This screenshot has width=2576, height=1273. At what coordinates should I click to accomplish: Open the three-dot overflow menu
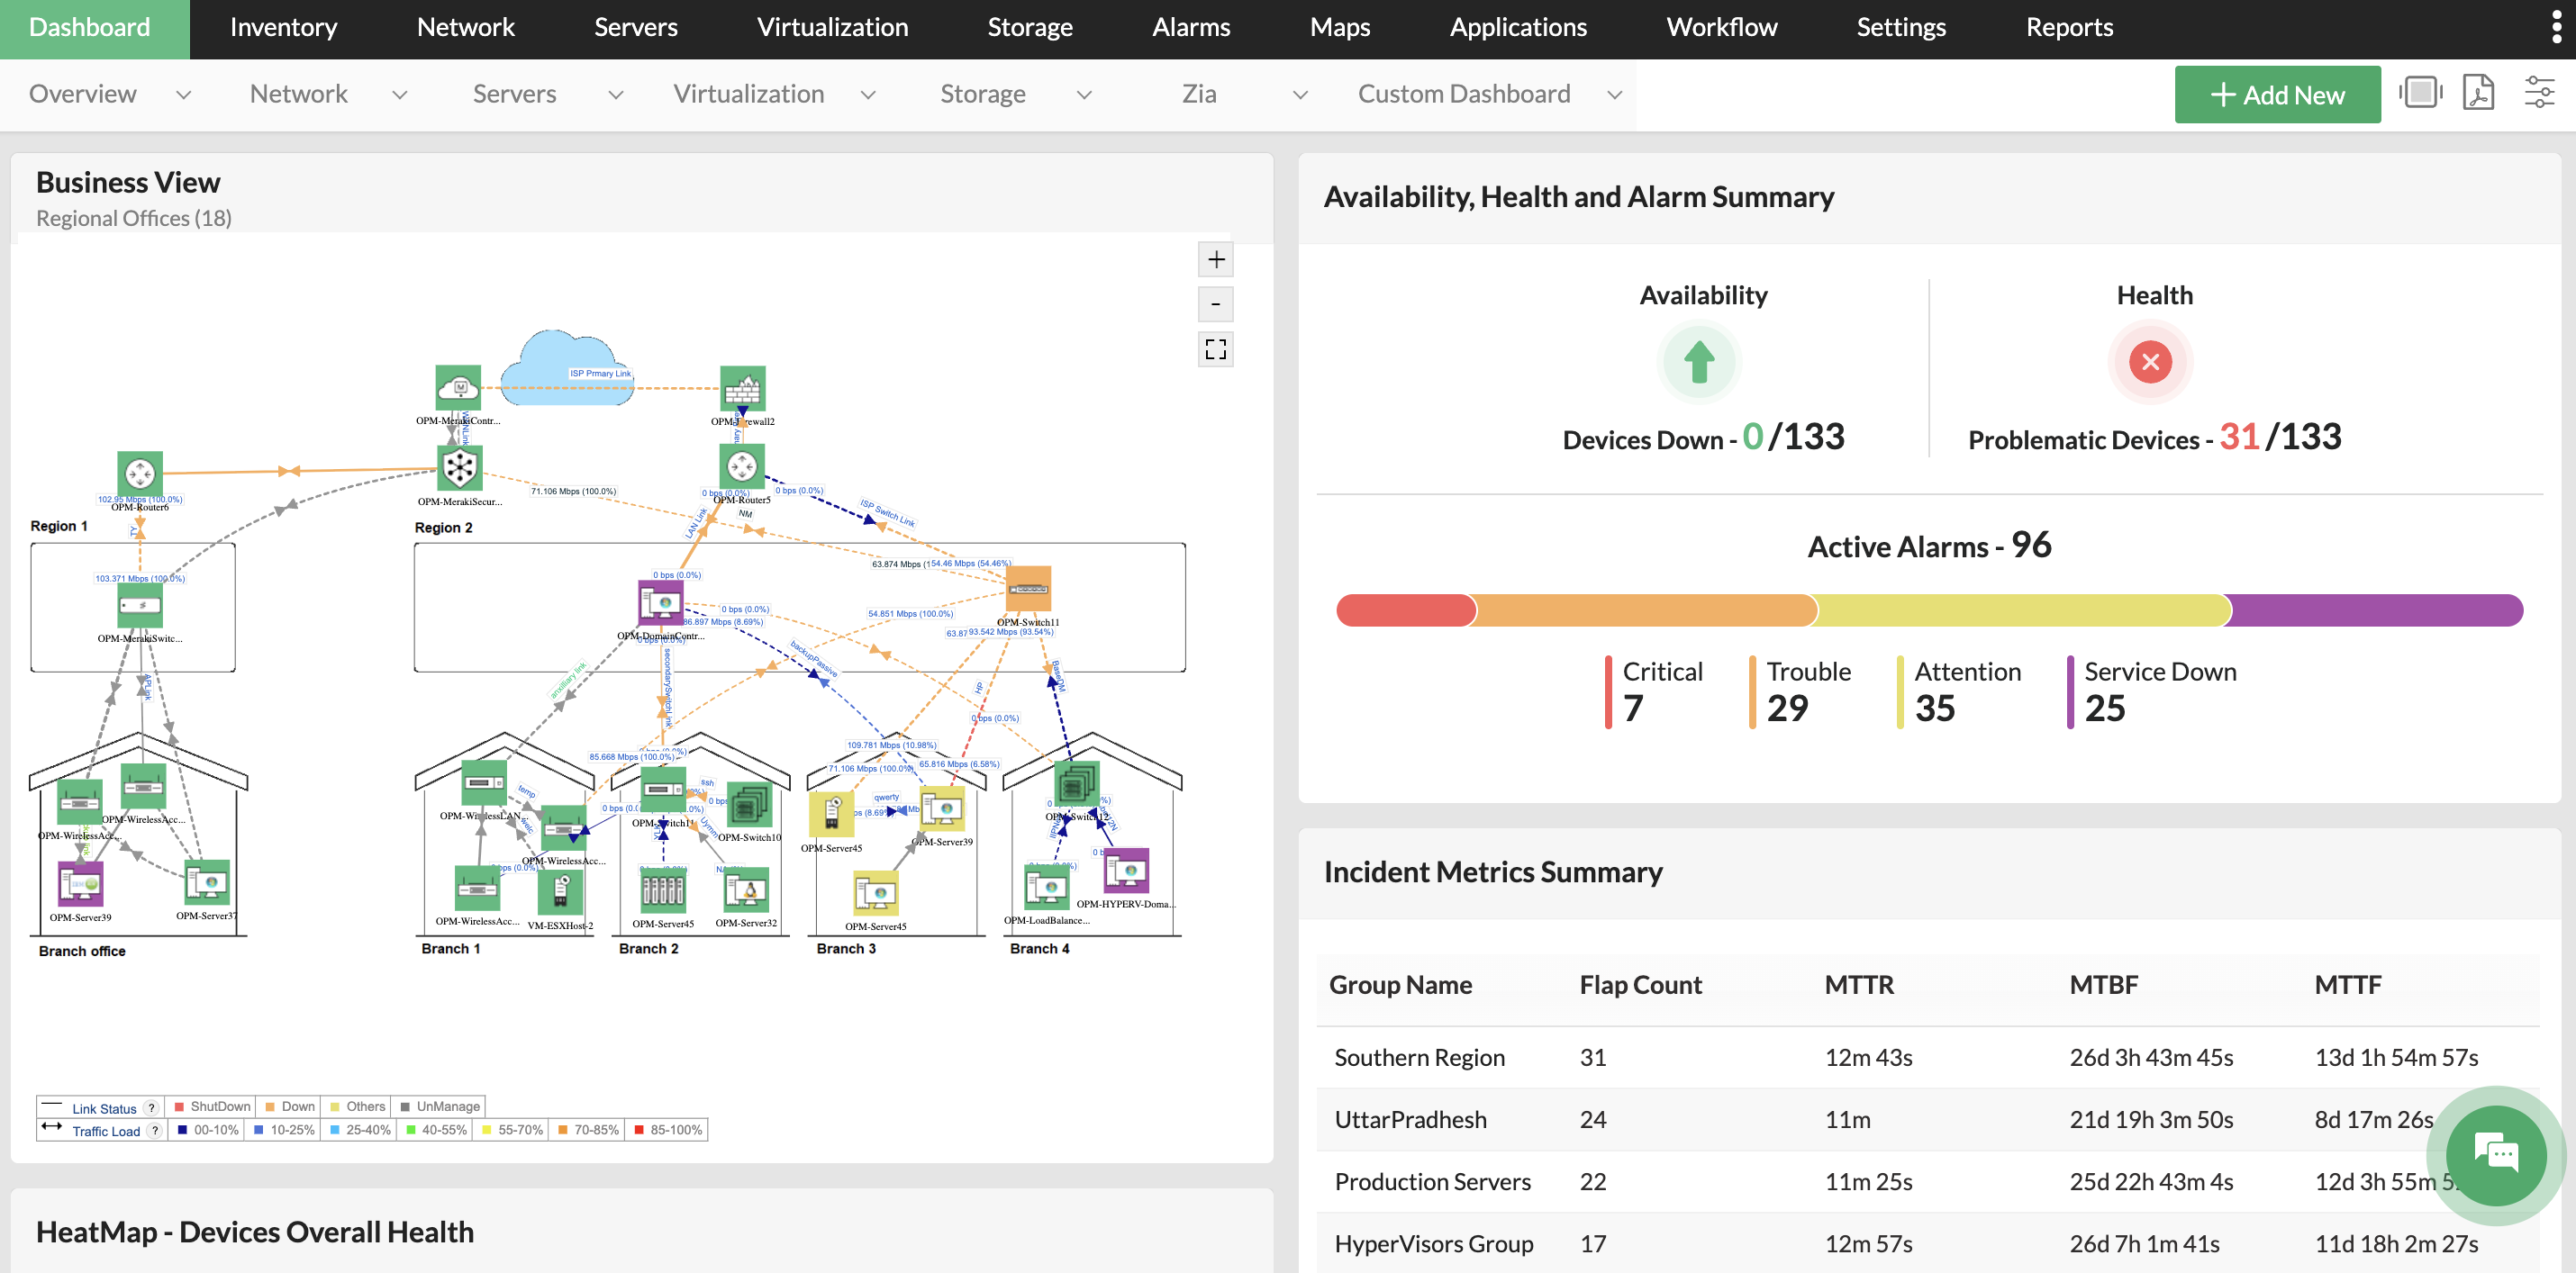2556,27
